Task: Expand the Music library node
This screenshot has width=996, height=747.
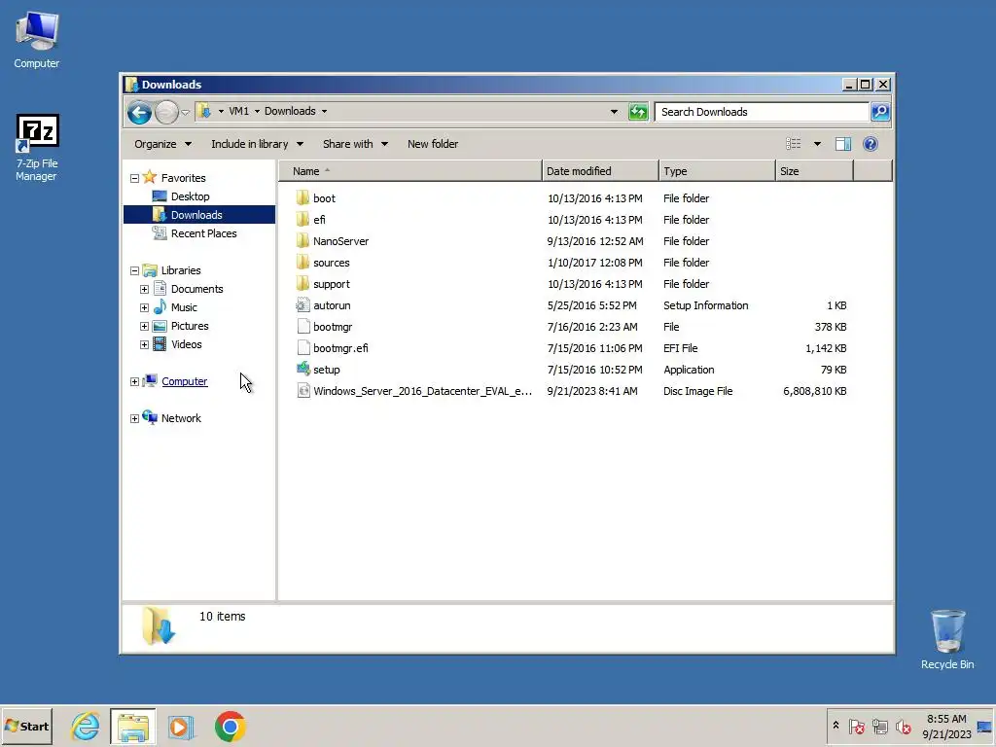Action: (x=144, y=307)
